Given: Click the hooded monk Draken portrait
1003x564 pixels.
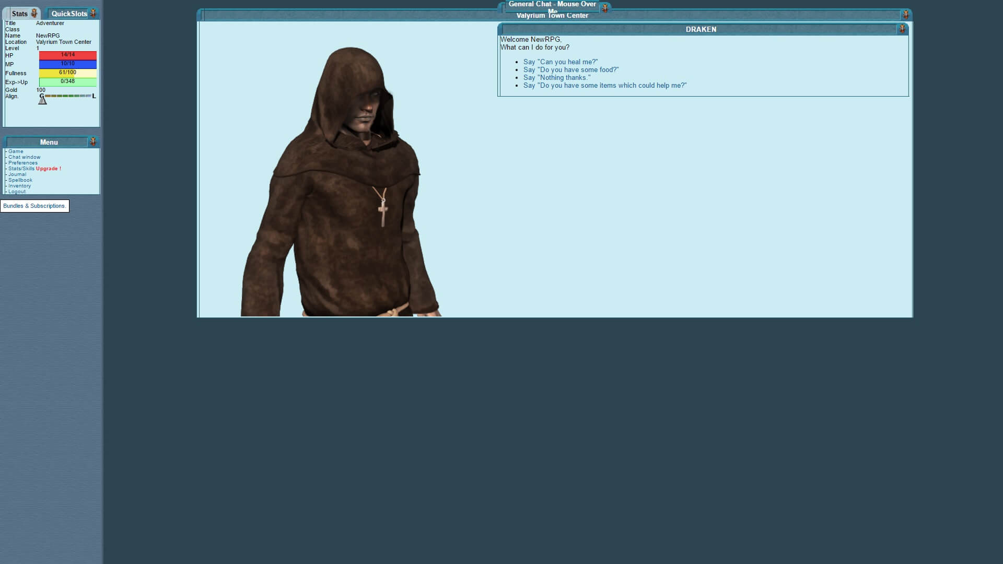Looking at the screenshot, I should click(x=342, y=182).
